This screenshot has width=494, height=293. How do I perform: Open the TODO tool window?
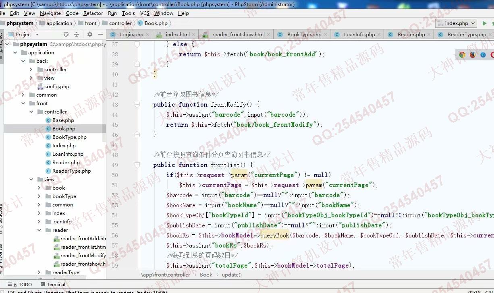tap(20, 284)
